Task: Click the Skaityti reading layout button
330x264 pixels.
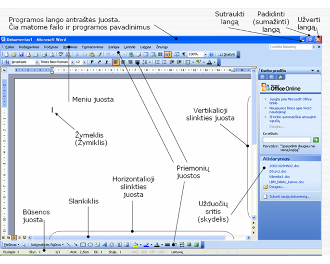Action: 227,54
